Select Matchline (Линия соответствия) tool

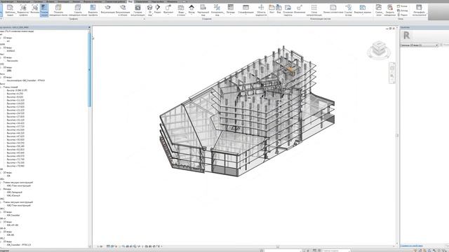click(333, 8)
